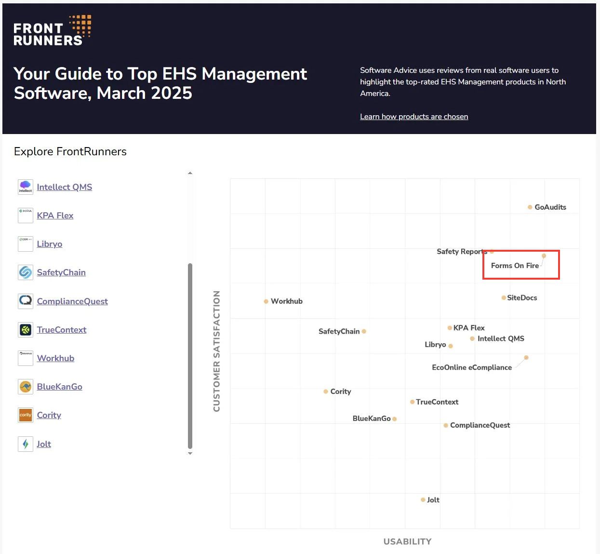Click the FrontRunners logo

[x=53, y=30]
